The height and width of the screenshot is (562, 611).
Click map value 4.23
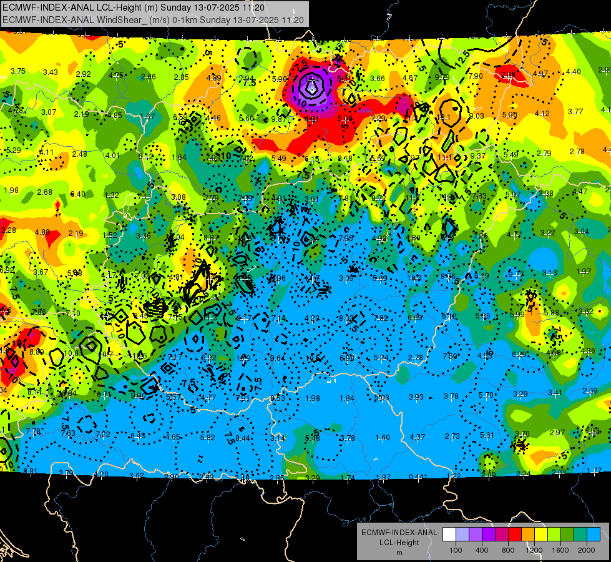pyautogui.click(x=312, y=318)
